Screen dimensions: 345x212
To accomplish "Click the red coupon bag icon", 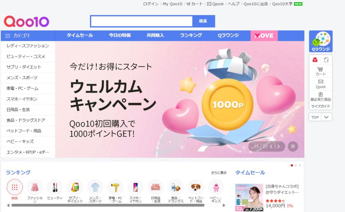I will pyautogui.click(x=315, y=60).
